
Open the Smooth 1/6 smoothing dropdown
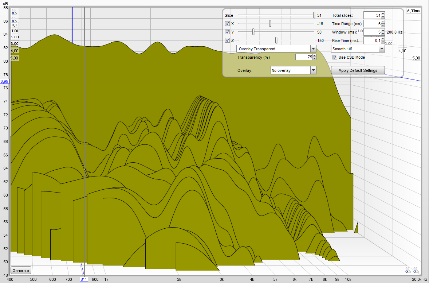point(358,49)
